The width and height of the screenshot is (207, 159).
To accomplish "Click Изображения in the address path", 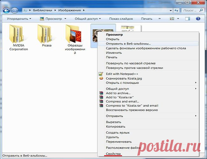I will [x=69, y=10].
